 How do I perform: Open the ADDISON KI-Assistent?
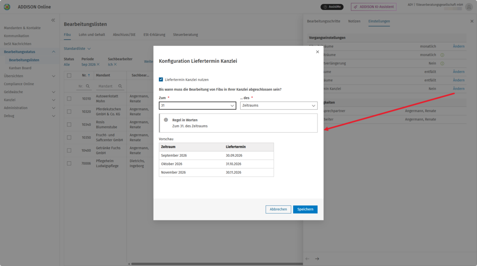pos(373,6)
